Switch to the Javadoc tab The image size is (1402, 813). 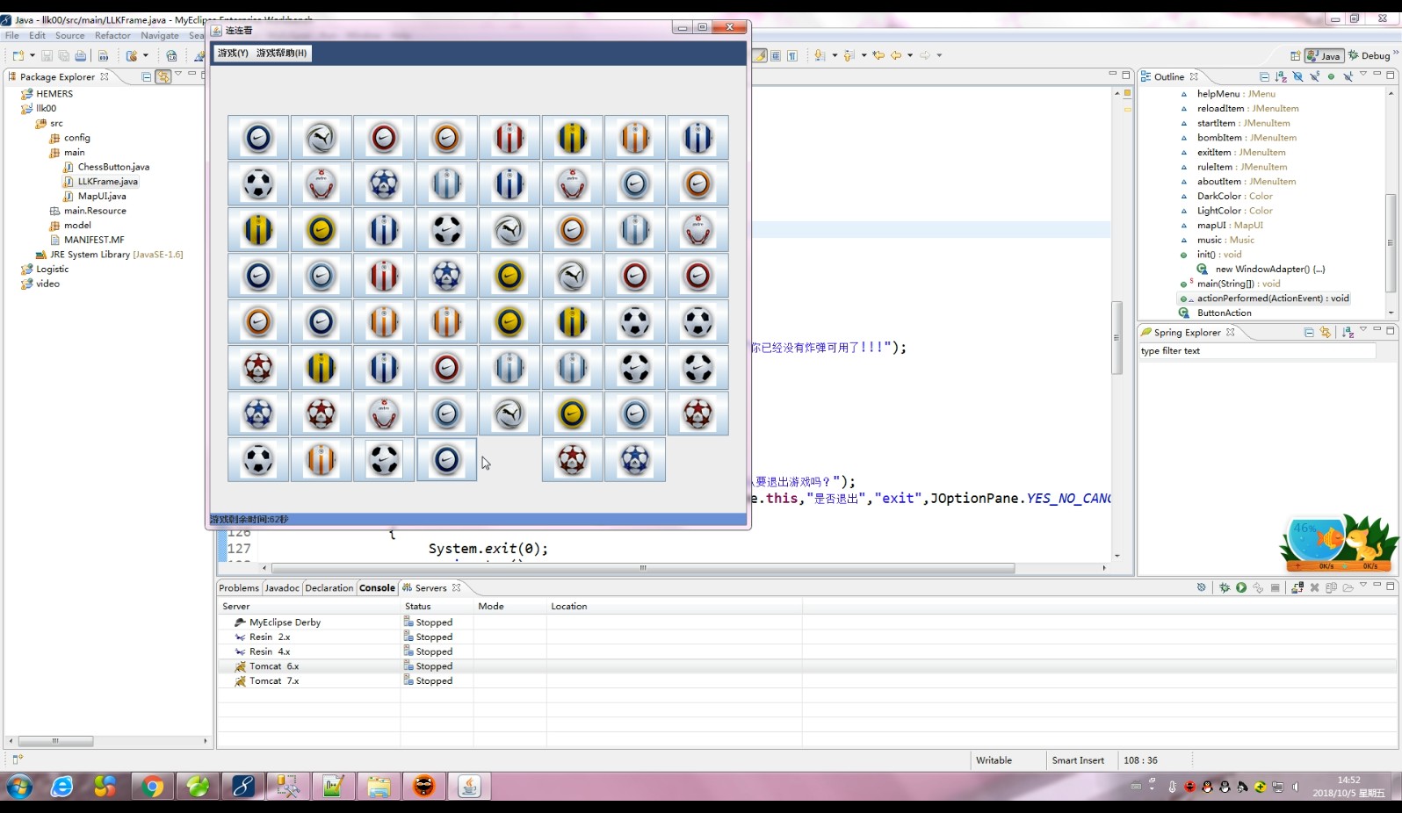click(282, 588)
